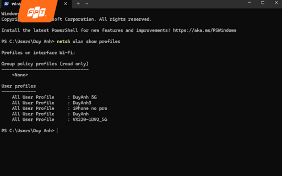282x176 pixels.
Task: Click the <None> group policy entry
Action: (x=20, y=75)
